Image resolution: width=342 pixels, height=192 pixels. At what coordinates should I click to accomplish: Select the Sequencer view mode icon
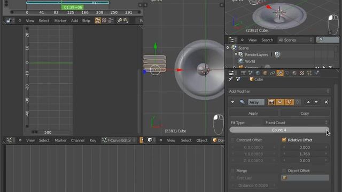[98, 20]
